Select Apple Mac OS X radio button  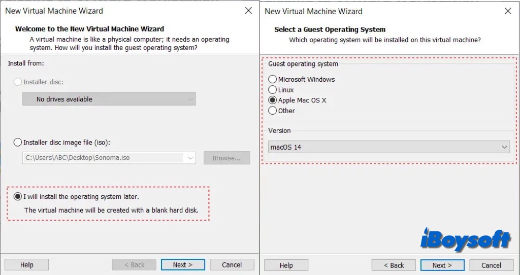(273, 100)
